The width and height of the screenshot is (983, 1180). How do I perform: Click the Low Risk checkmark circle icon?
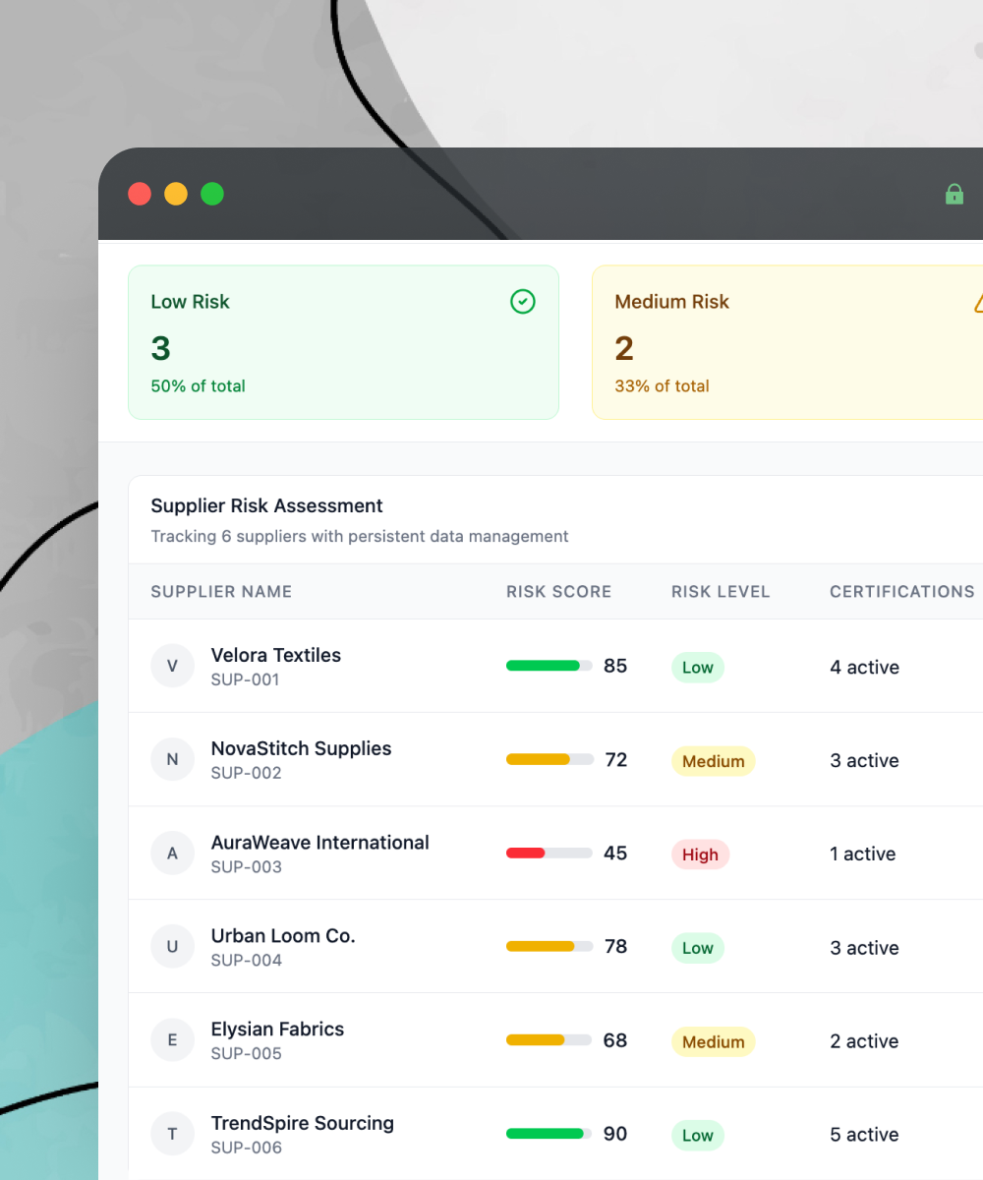(x=523, y=302)
